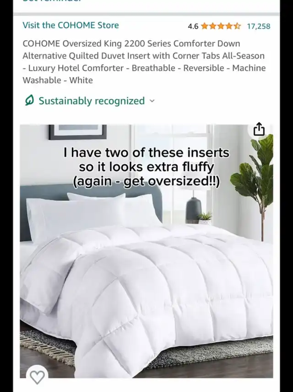The image size is (293, 392).
Task: Click the Sustainably recognized label
Action: (x=92, y=101)
